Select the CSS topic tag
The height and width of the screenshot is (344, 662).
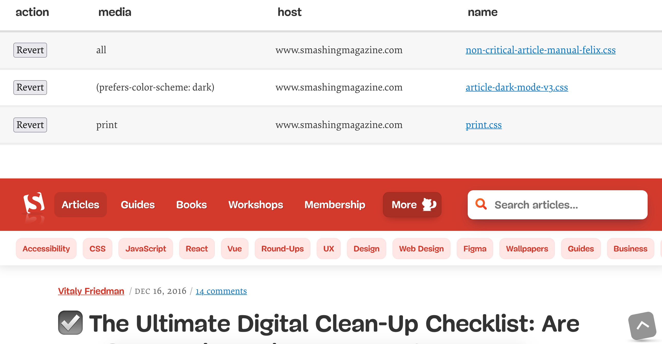[97, 249]
